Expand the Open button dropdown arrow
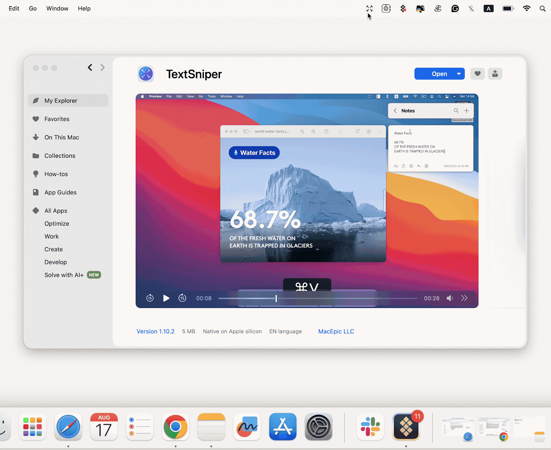The height and width of the screenshot is (450, 551). [459, 74]
